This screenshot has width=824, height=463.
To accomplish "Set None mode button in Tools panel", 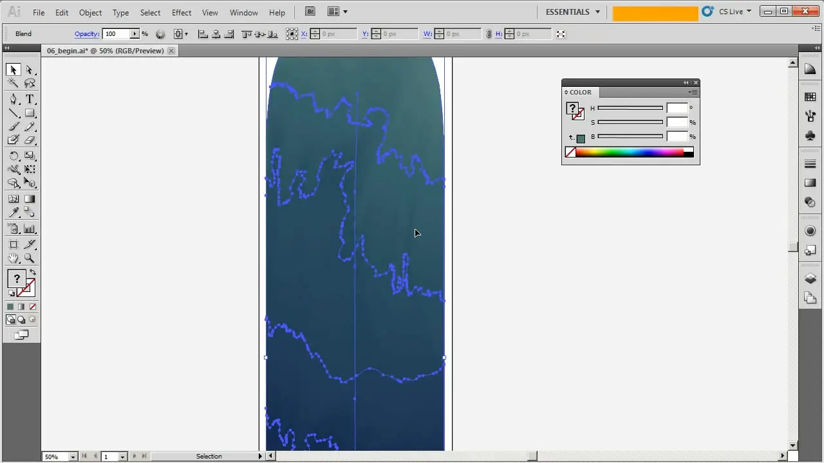I will click(33, 307).
